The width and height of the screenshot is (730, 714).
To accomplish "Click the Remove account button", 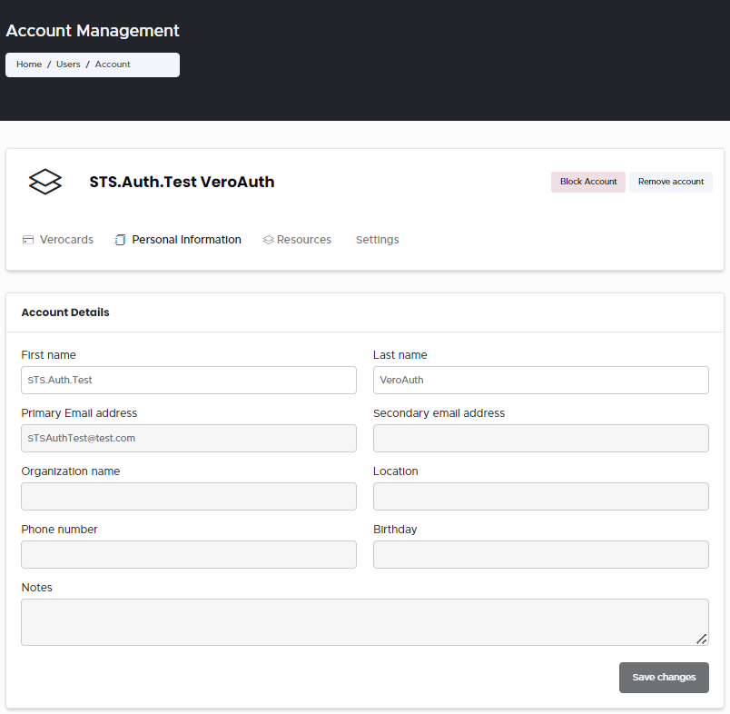I will [670, 182].
